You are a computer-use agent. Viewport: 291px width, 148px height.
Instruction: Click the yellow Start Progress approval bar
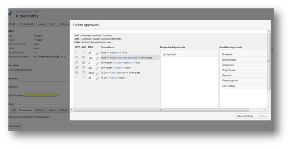pos(41,95)
